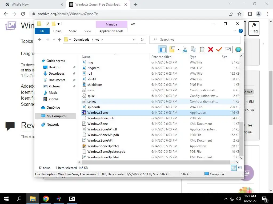The width and height of the screenshot is (273, 204).
Task: Expand the wz breadcrumb chevron
Action: coord(102,40)
